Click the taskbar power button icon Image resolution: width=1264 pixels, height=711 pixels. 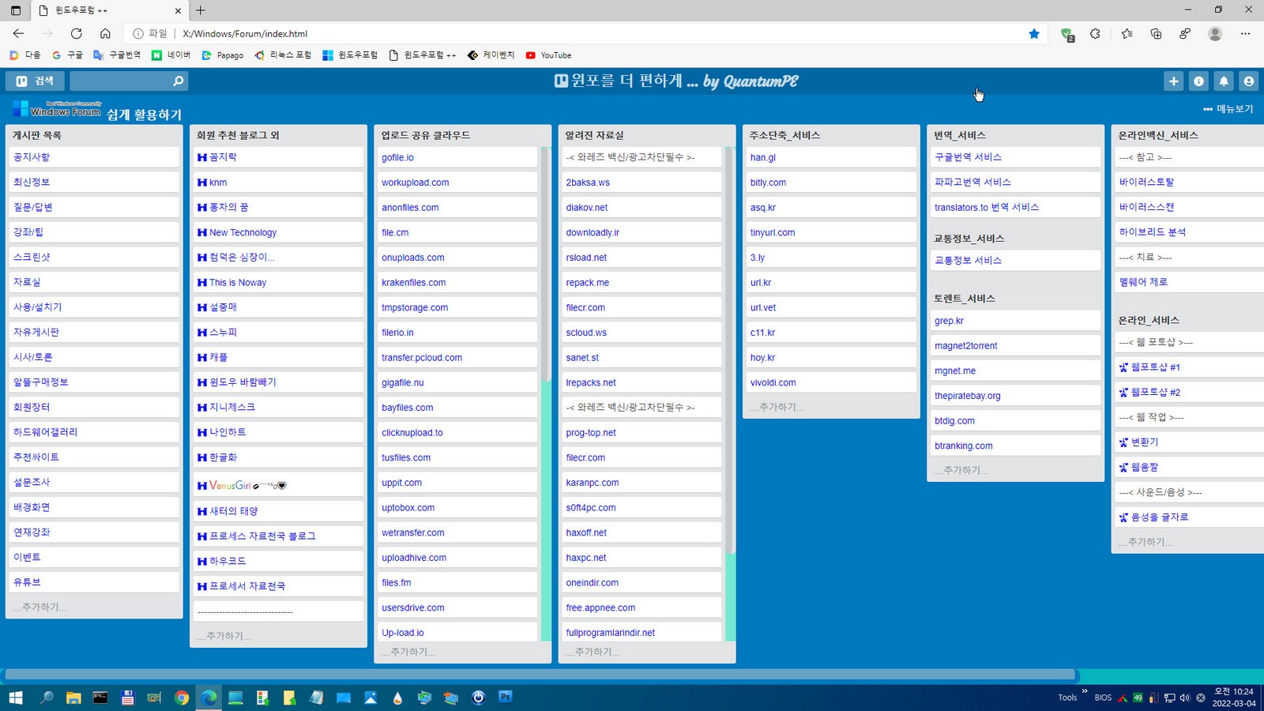click(478, 698)
